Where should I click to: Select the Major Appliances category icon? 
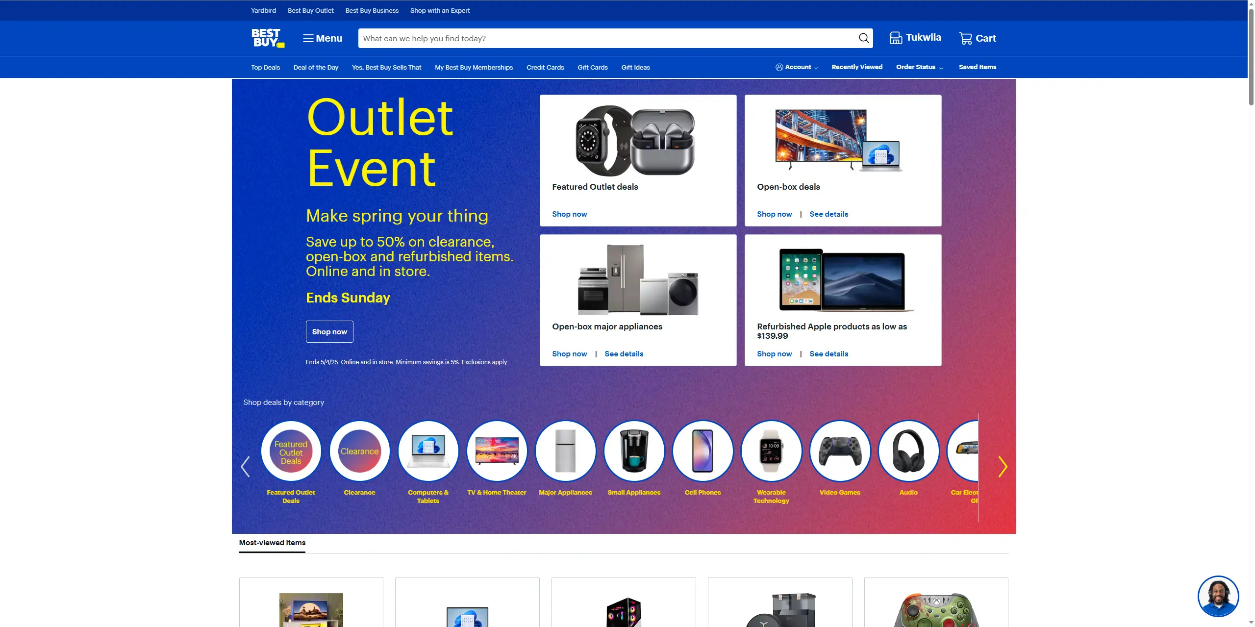point(565,451)
